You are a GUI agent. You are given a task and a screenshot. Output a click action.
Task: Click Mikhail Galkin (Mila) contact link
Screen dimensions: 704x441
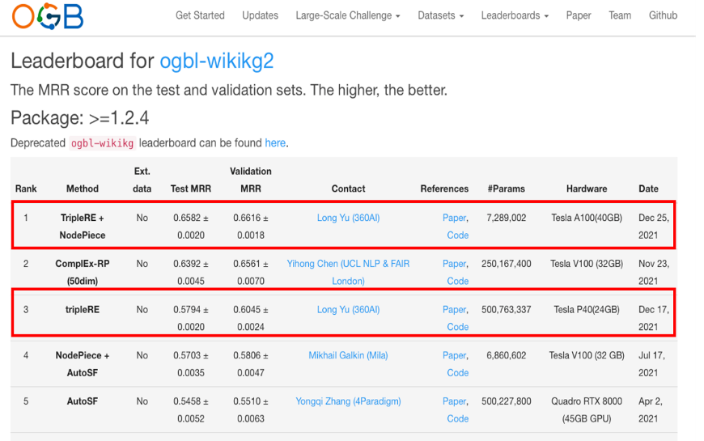[348, 355]
